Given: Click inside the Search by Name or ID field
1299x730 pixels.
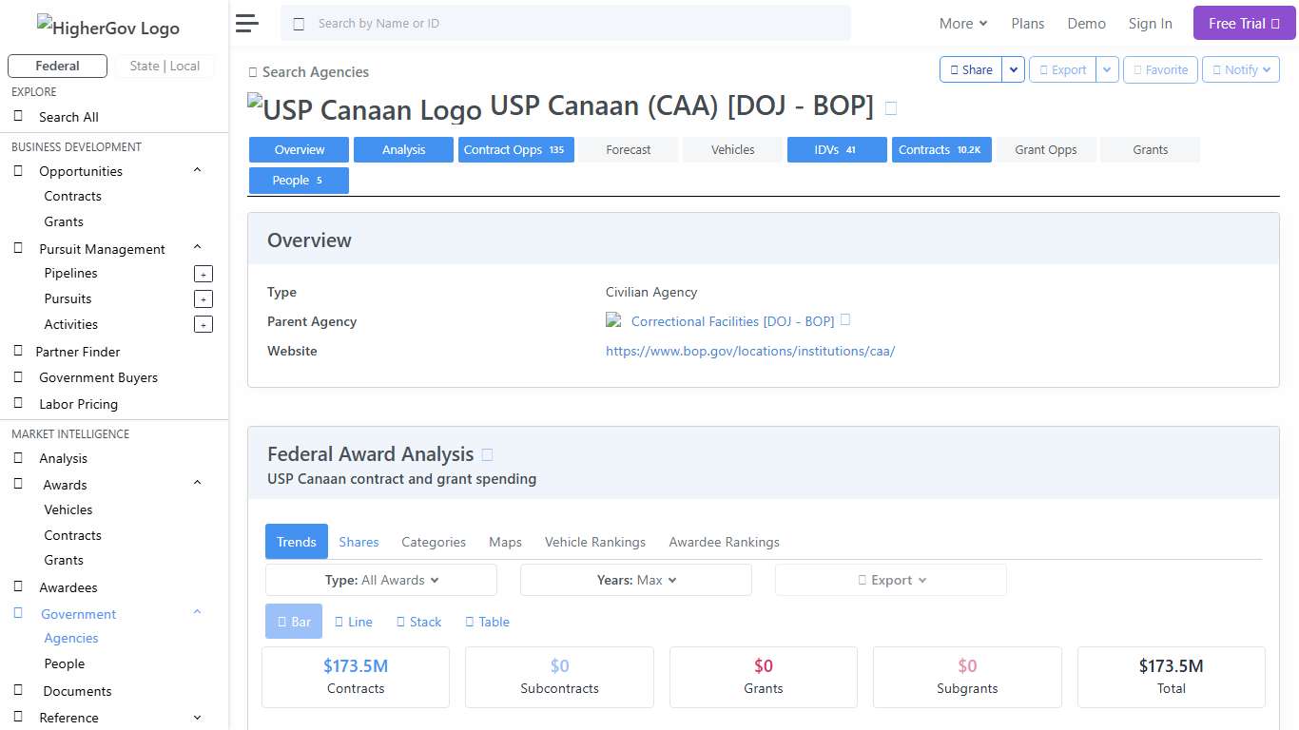Looking at the screenshot, I should tap(565, 22).
